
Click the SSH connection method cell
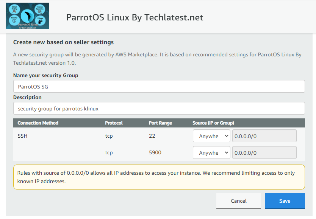(22, 136)
